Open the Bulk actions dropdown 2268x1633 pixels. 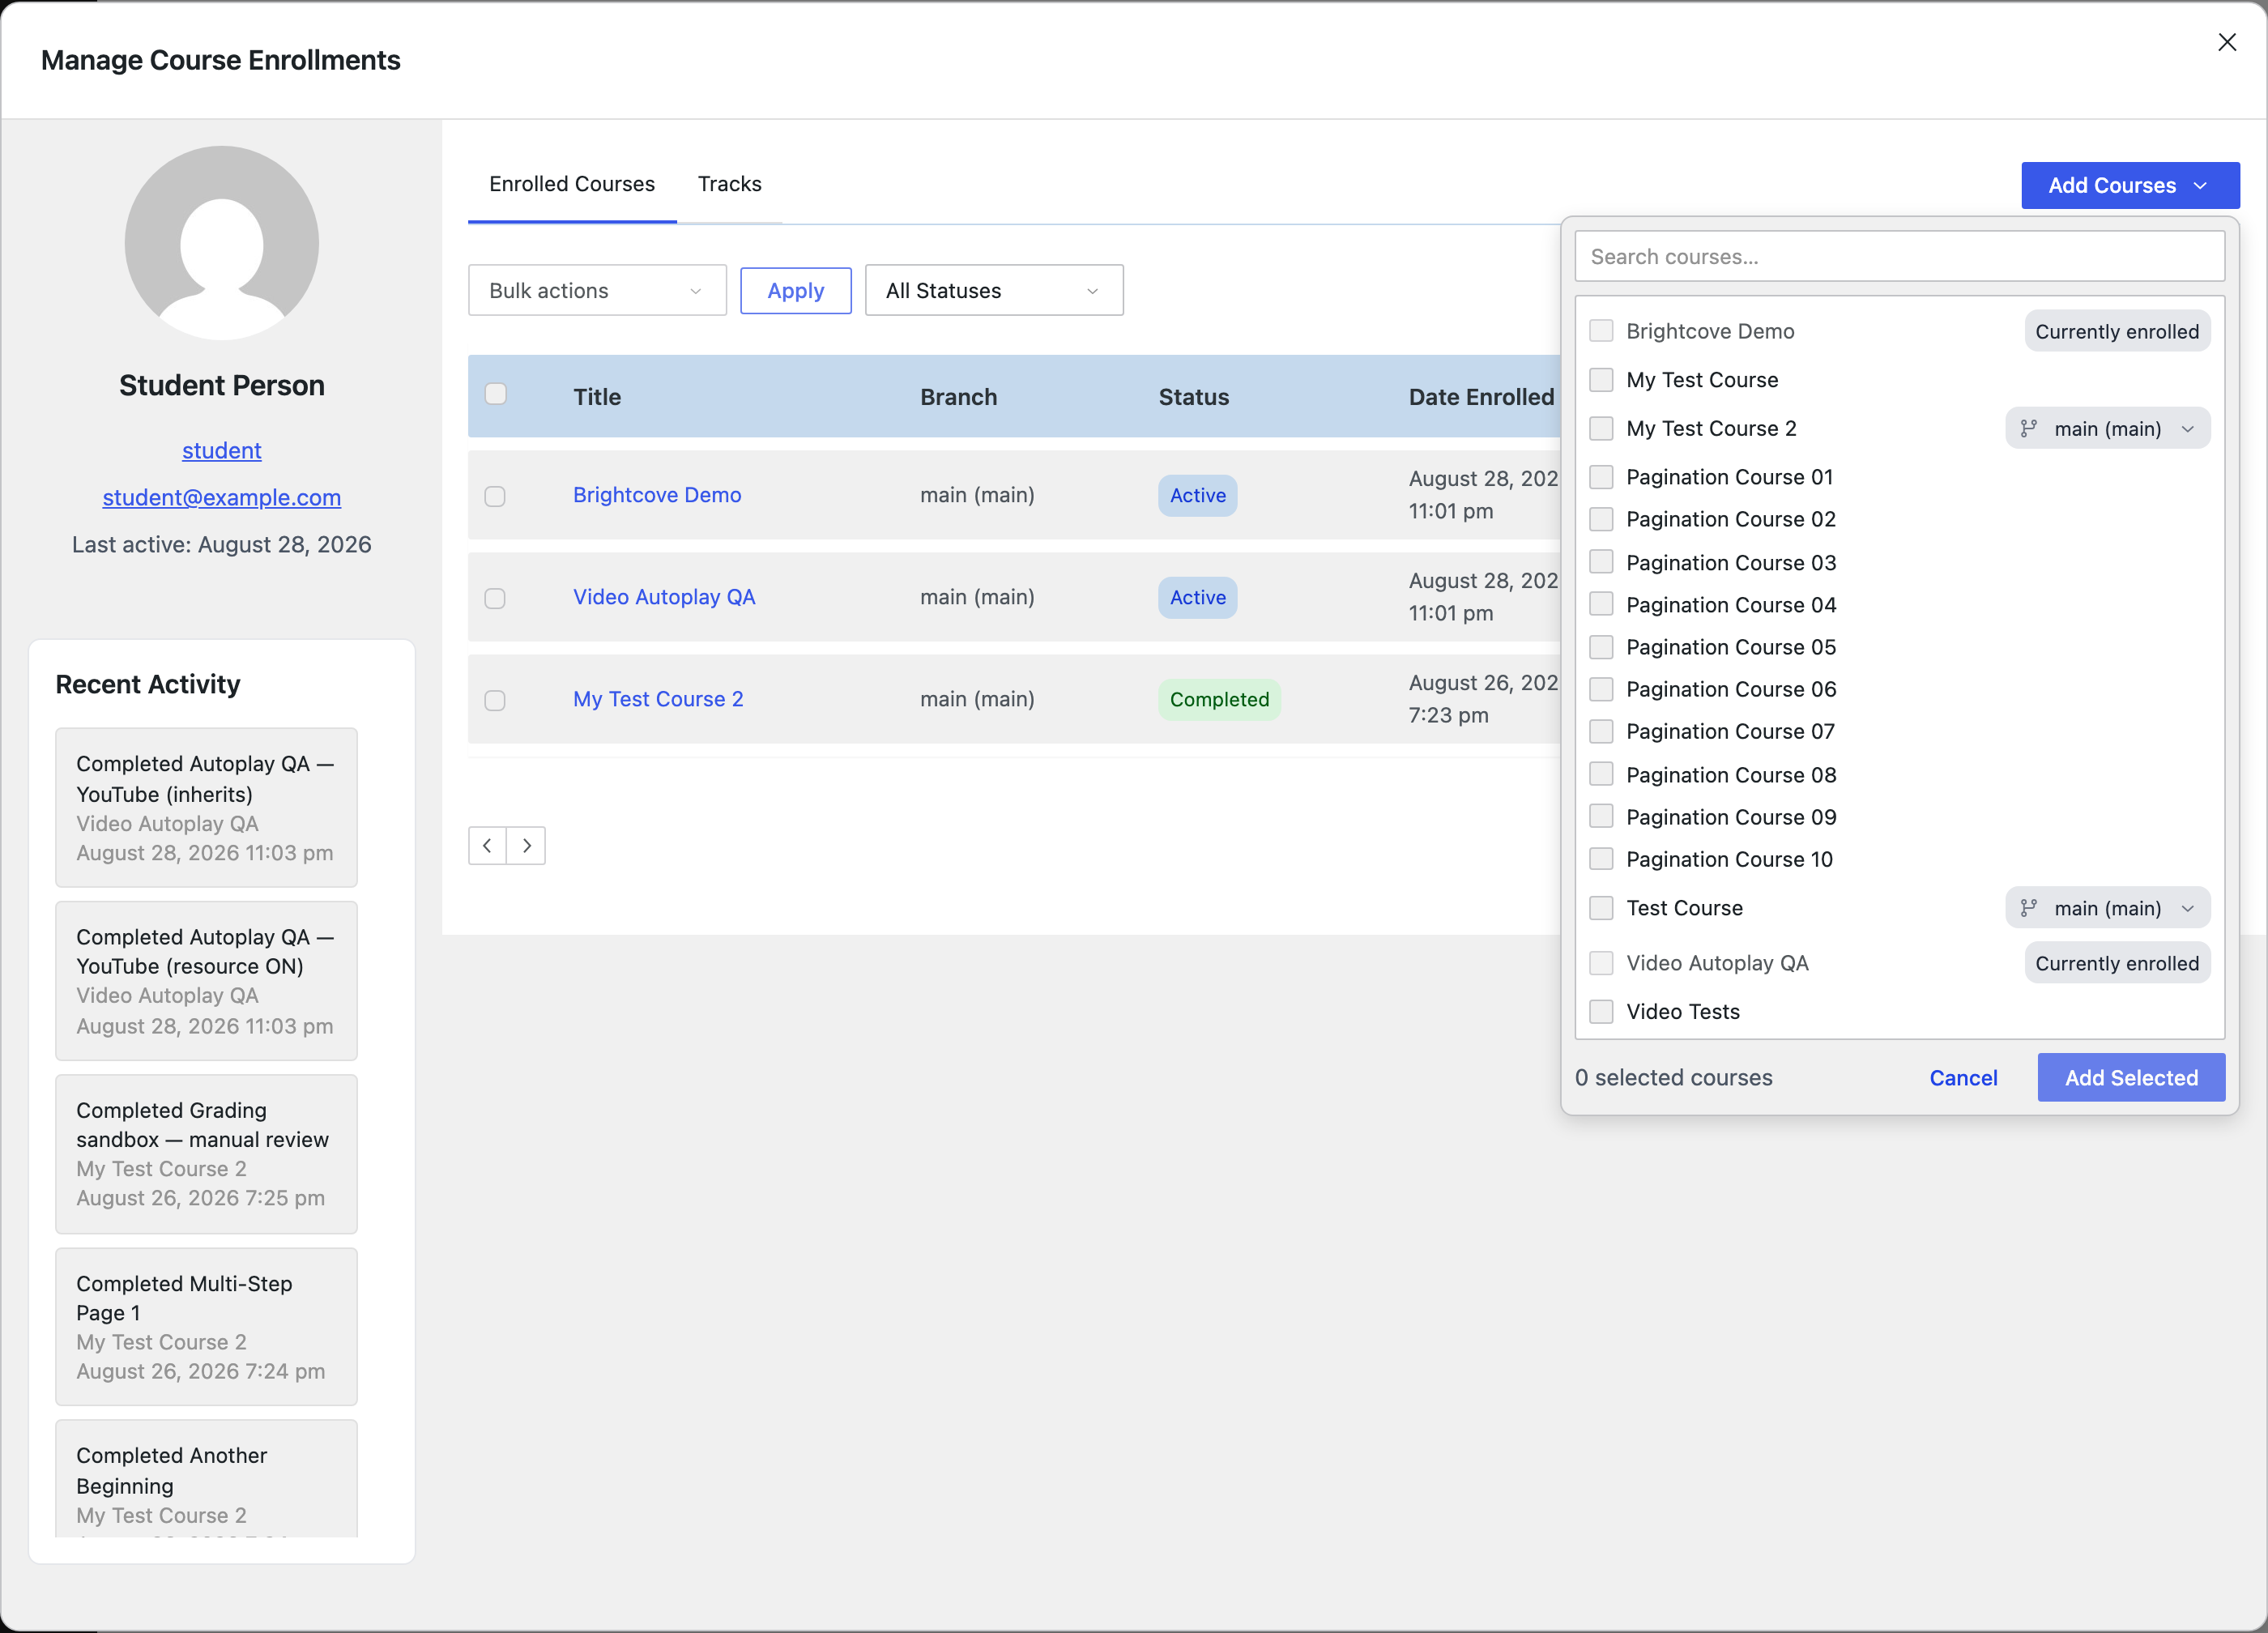597,290
